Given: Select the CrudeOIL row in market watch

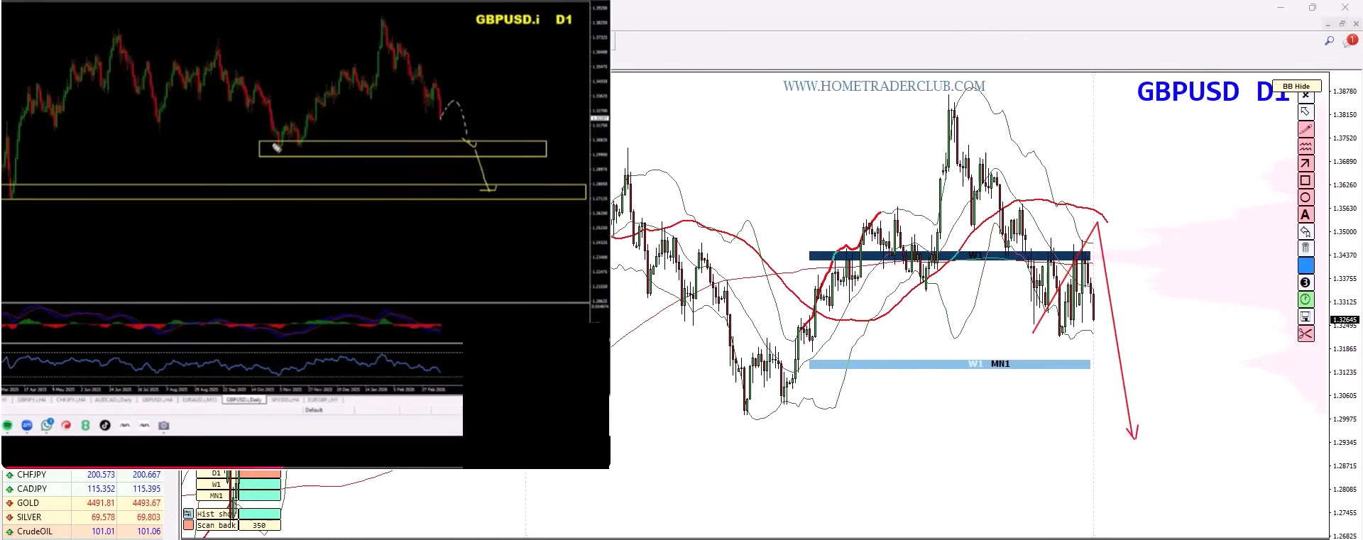Looking at the screenshot, I should click(x=83, y=531).
